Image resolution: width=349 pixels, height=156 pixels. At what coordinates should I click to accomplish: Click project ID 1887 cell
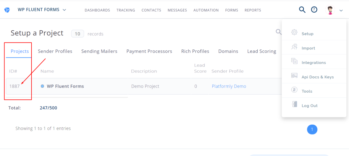click(14, 87)
